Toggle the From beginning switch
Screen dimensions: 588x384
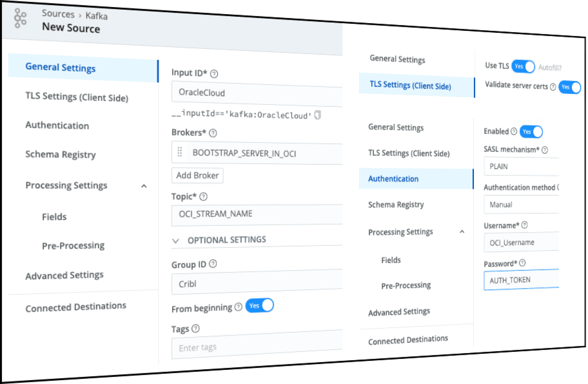[x=260, y=306]
